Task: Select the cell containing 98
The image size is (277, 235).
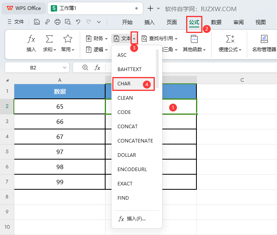Action: (x=60, y=167)
